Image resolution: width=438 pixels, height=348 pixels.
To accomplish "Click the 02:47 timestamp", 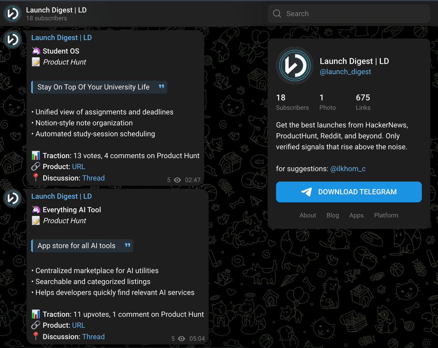I will click(193, 180).
